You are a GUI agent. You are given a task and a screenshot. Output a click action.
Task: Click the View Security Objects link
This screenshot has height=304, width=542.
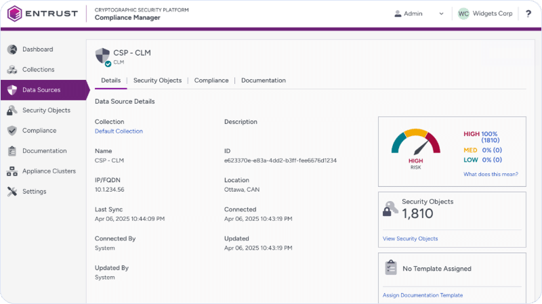click(410, 238)
